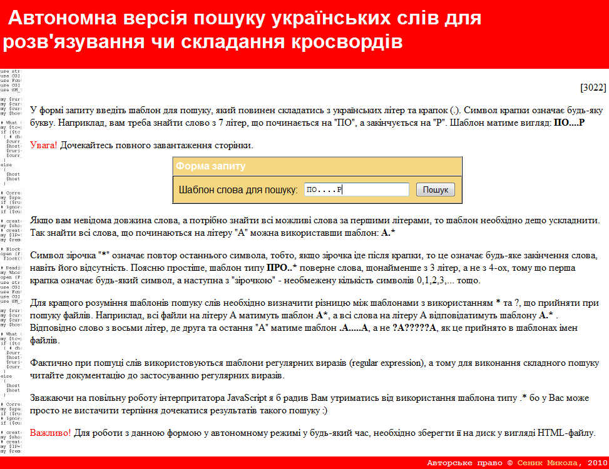Screen dimensions: 609x469
Task: Click the bold pattern ПРО..* in text
Action: click(282, 268)
